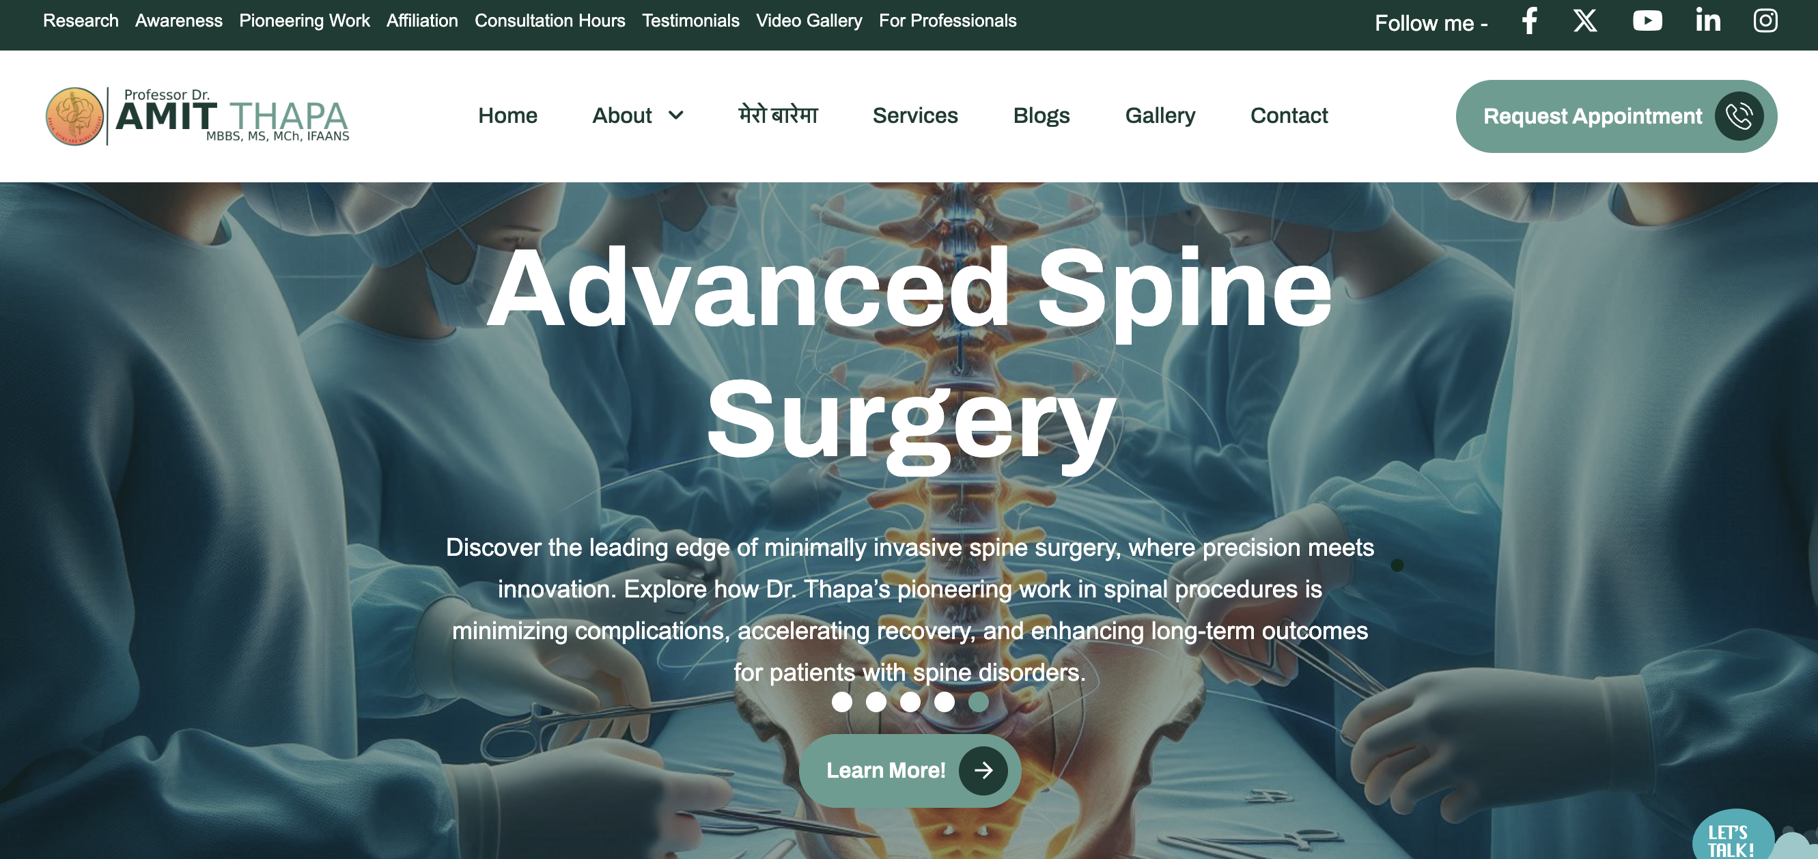Open the YouTube channel icon
This screenshot has height=859, width=1818.
click(1647, 20)
